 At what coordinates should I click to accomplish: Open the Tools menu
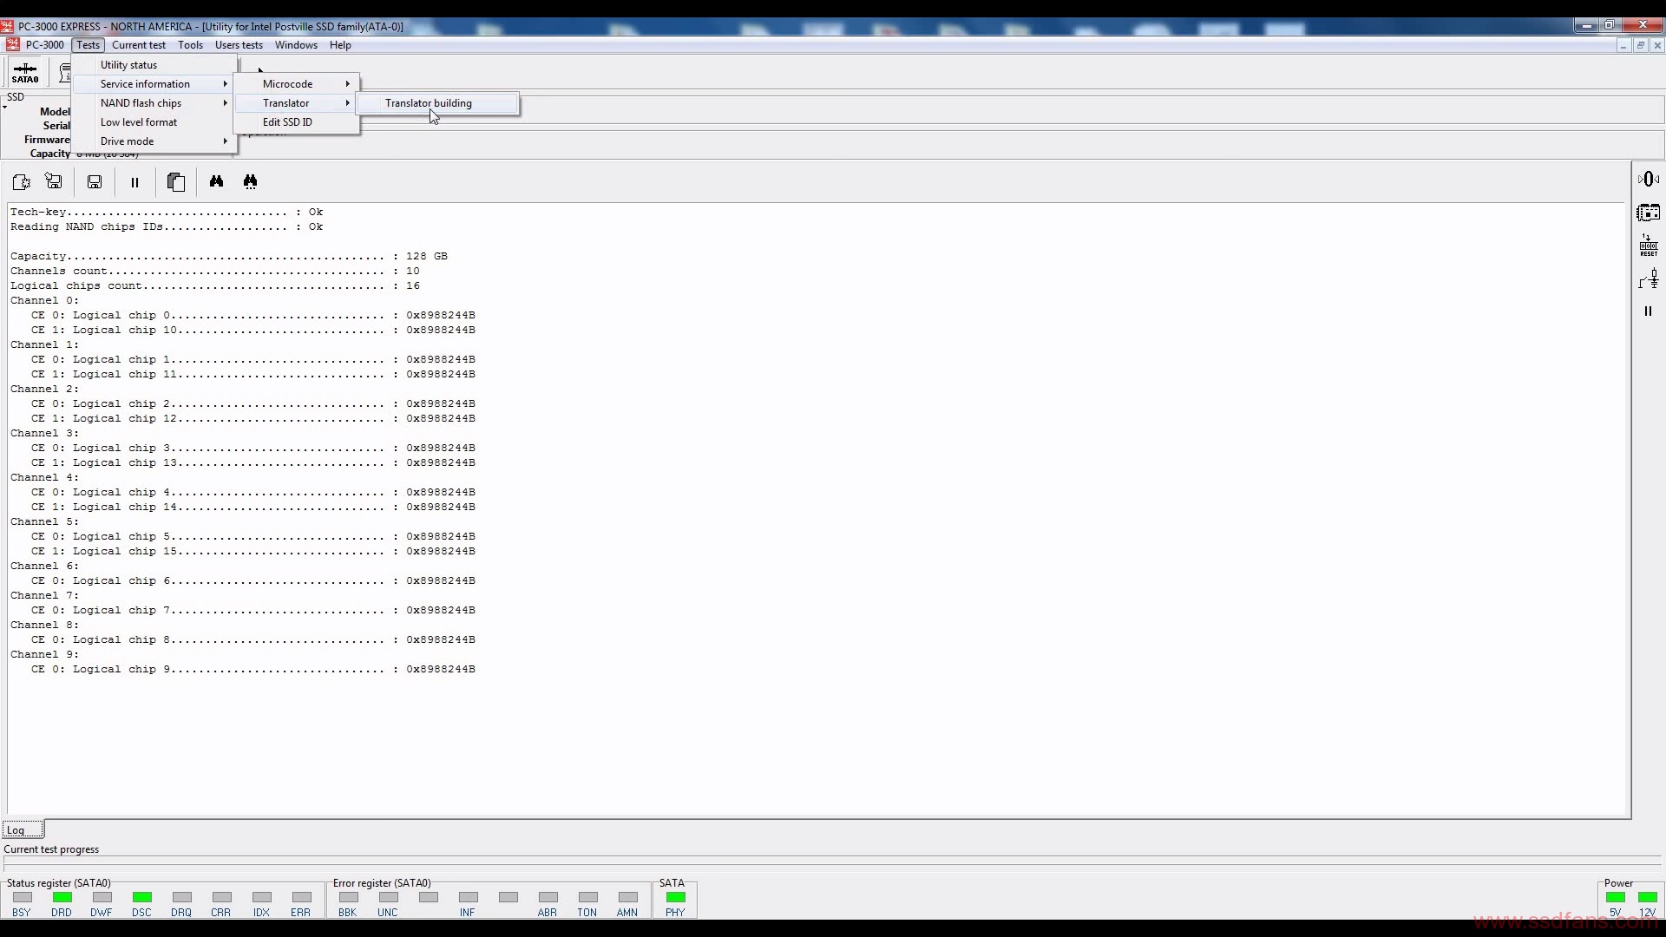click(190, 45)
